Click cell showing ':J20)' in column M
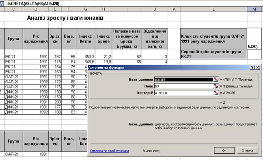Image resolution: width=263 pixels, height=160 pixels. [x=254, y=38]
